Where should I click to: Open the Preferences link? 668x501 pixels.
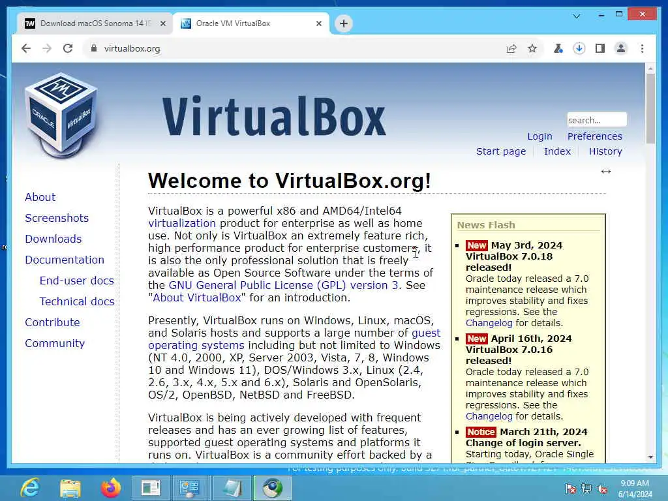click(x=595, y=136)
